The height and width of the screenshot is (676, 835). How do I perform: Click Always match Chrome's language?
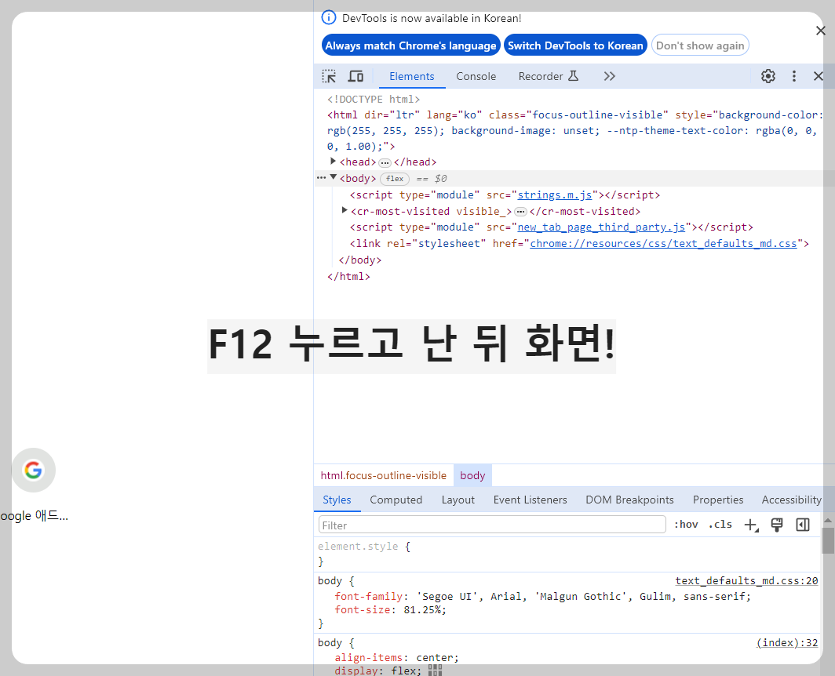(x=410, y=45)
